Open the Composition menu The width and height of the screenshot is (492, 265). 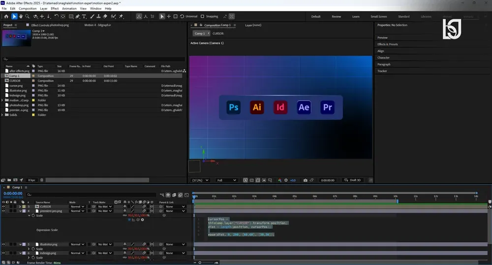pos(28,8)
